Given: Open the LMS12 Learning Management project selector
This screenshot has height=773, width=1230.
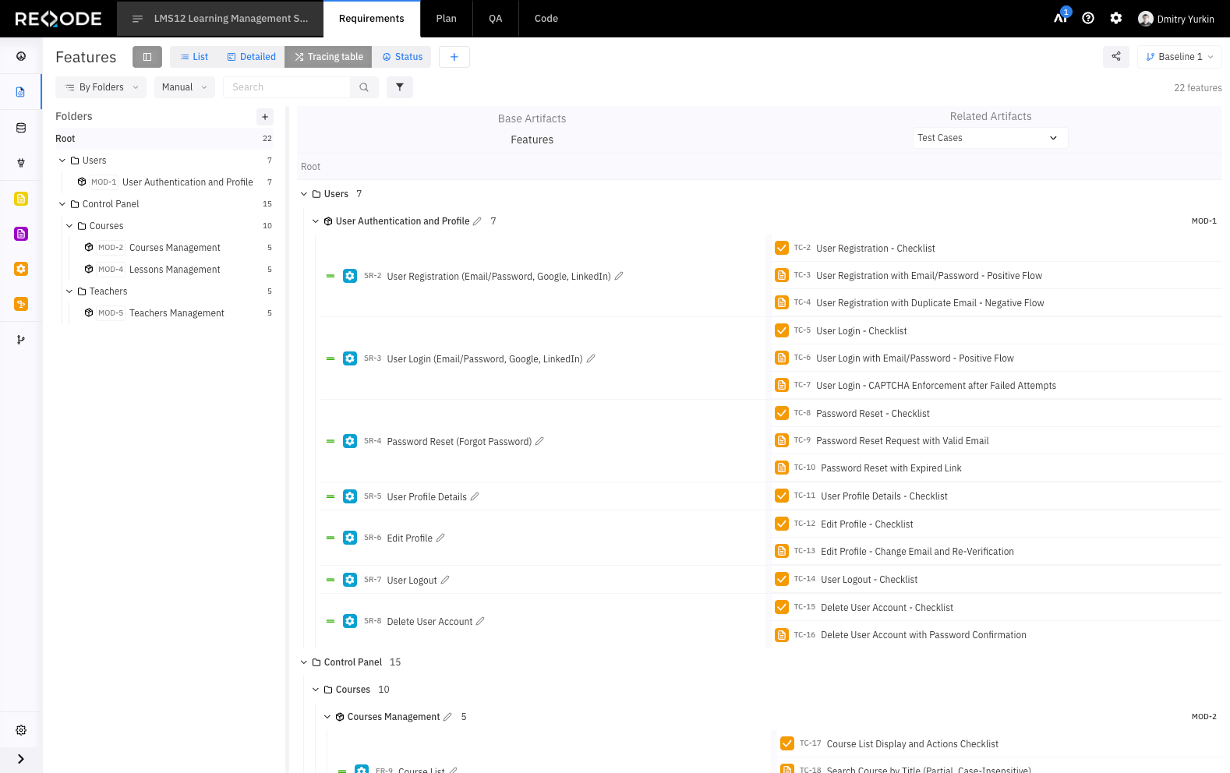Looking at the screenshot, I should point(220,19).
